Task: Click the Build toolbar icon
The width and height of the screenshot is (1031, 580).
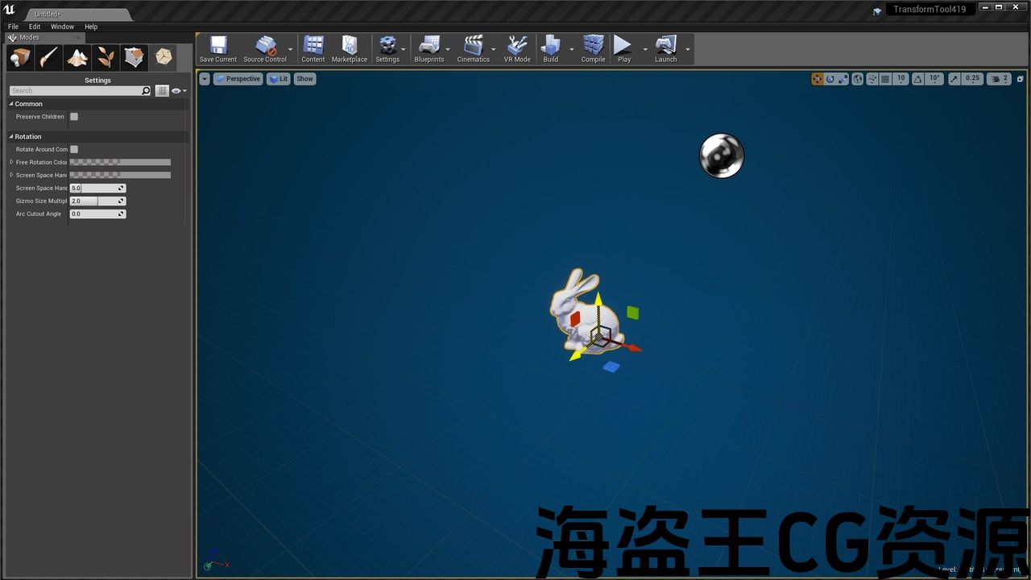Action: coord(551,49)
